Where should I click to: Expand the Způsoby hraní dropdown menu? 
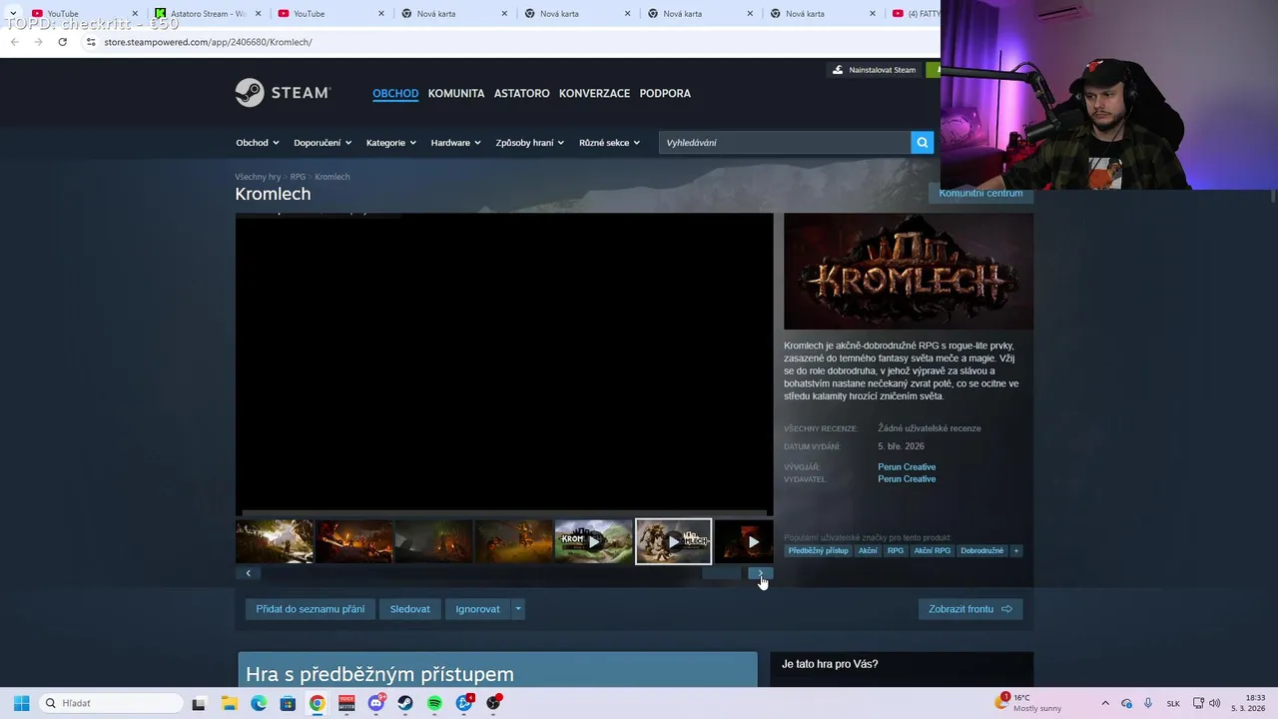tap(529, 143)
